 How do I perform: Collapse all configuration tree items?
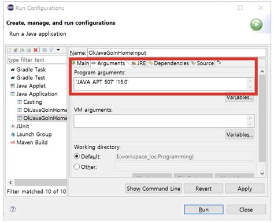tap(45, 50)
